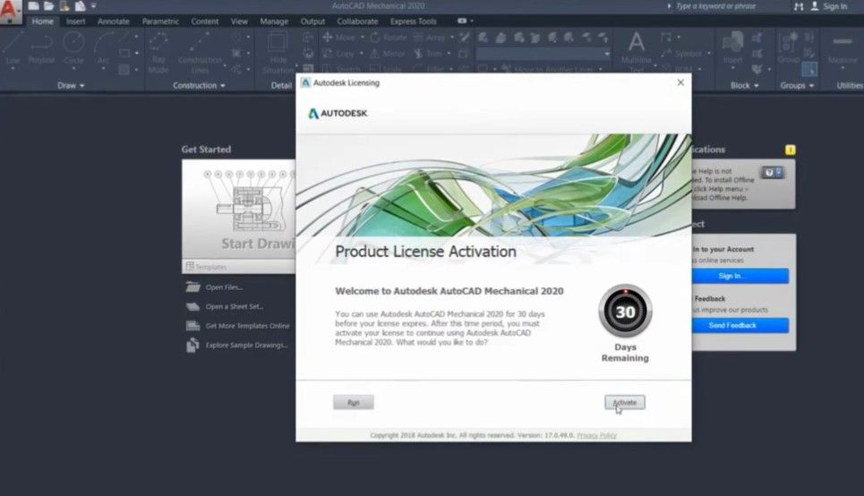
Task: Select the Move tool
Action: 339,38
